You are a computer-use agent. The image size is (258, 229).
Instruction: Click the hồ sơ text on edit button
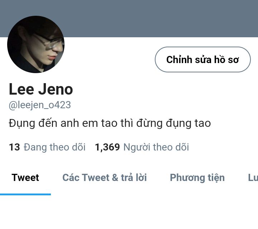226,59
